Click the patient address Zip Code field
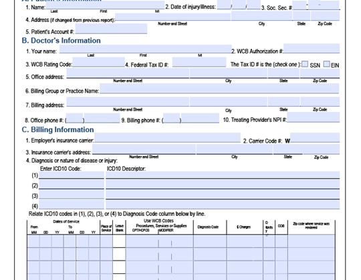The height and width of the screenshot is (280, 361). (325, 15)
